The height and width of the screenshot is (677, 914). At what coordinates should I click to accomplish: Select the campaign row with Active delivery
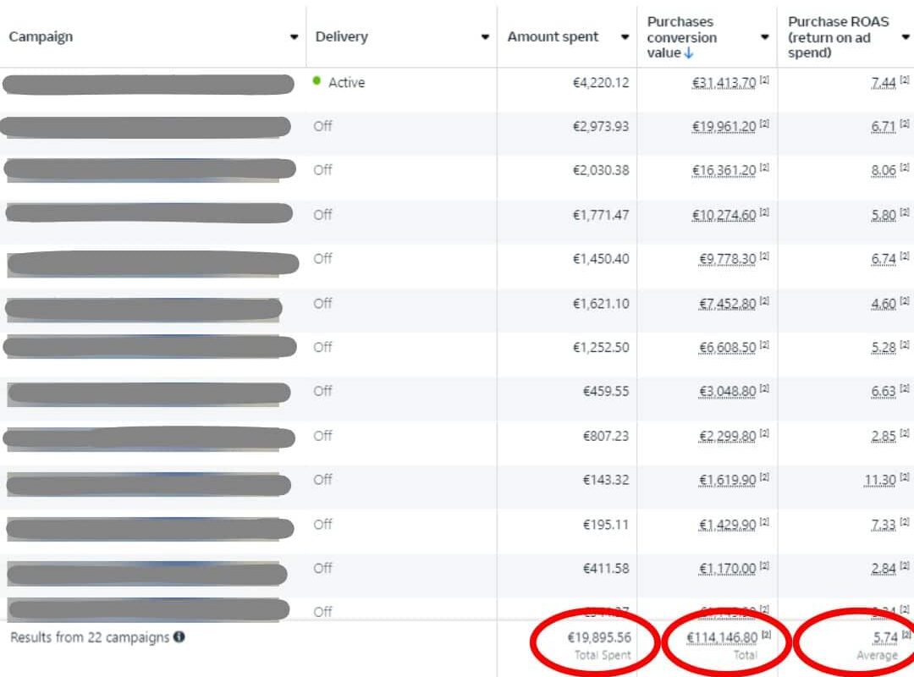pos(149,84)
